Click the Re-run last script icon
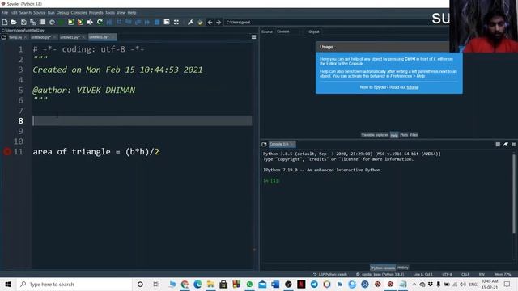This screenshot has width=518, height=291. (x=100, y=22)
